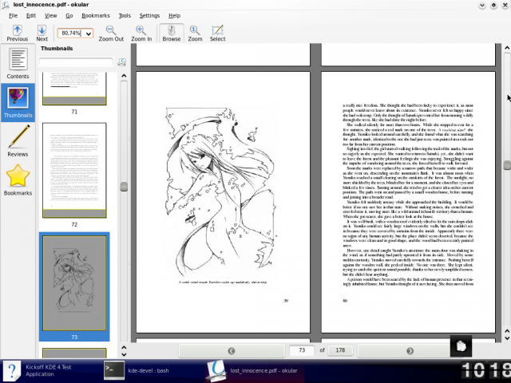
Task: Open the Settings menu
Action: pos(149,15)
